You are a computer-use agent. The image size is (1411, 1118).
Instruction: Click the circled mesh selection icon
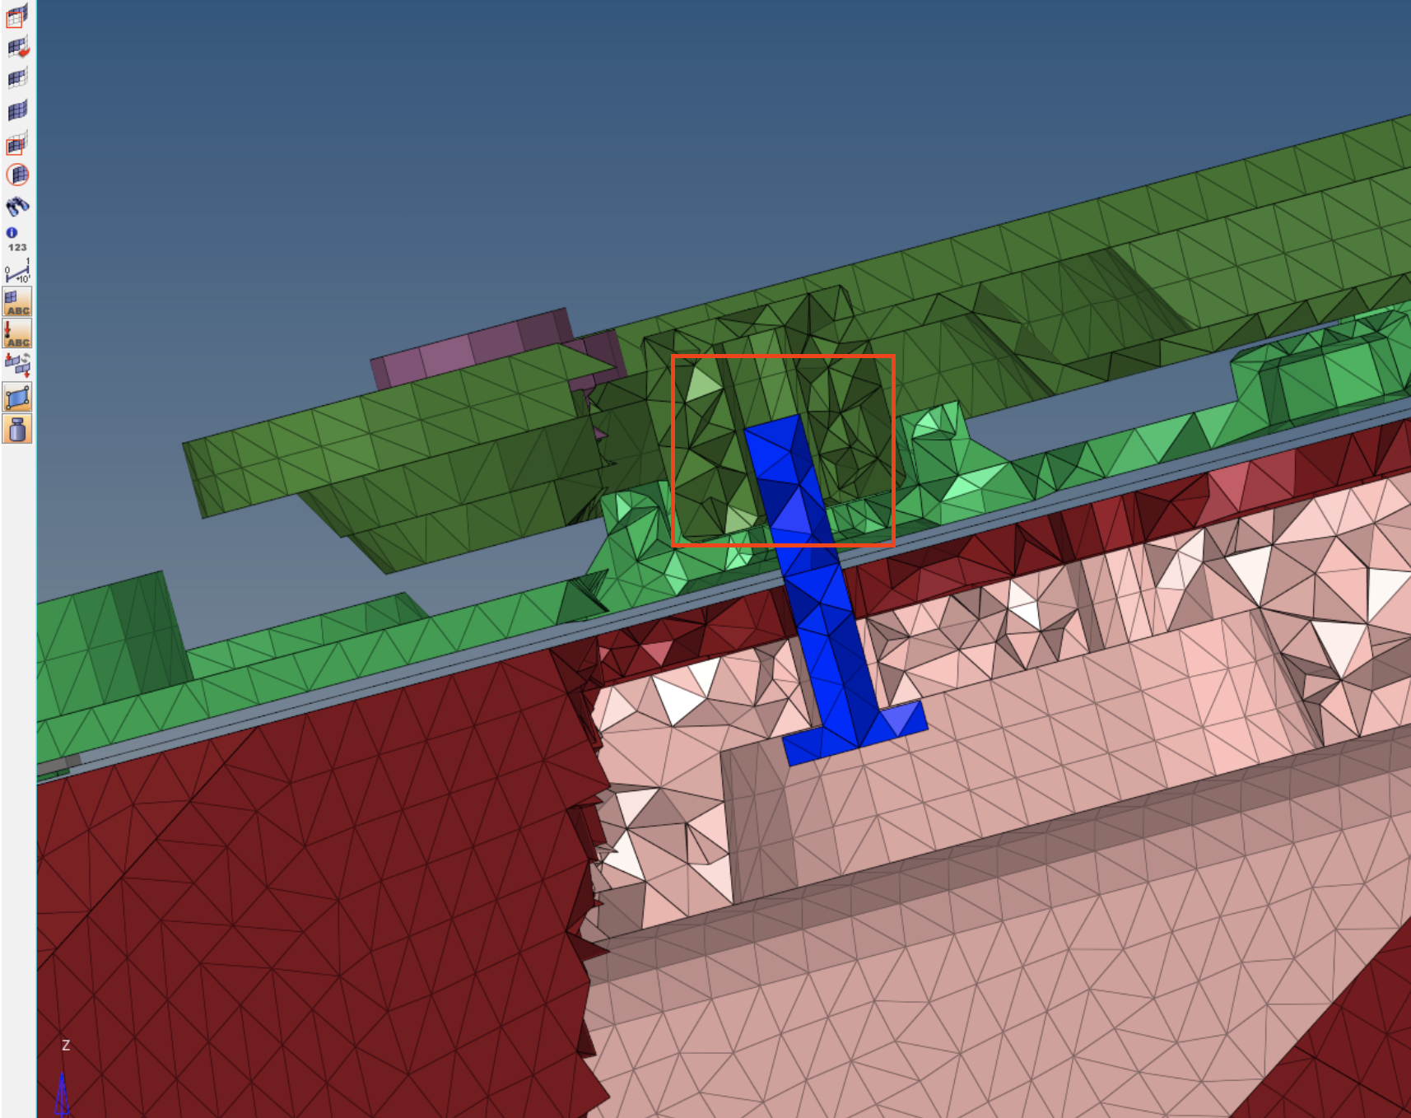point(17,175)
